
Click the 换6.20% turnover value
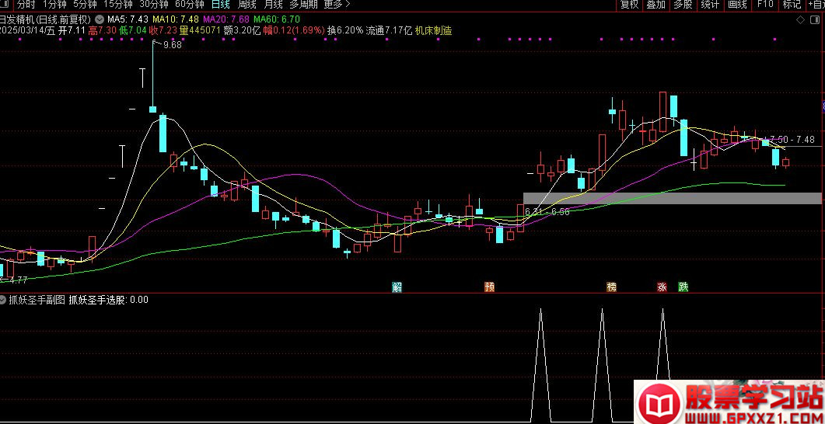coord(345,30)
